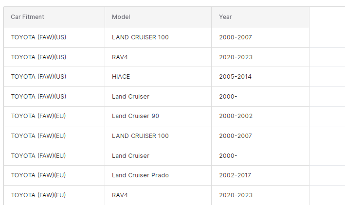Select the Land Cruiser 90 model cell
The image size is (345, 205).
[x=135, y=116]
